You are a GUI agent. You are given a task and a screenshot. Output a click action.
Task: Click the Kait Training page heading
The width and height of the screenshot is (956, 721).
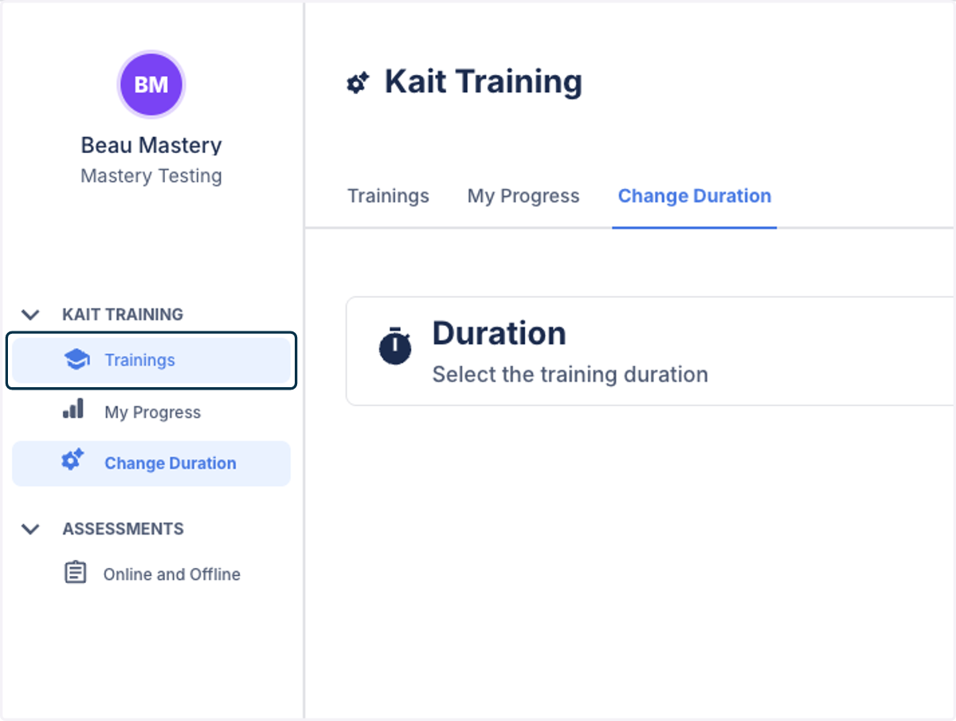pos(484,82)
